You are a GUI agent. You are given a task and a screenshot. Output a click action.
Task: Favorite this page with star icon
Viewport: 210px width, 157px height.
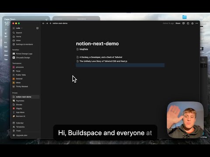192,23
